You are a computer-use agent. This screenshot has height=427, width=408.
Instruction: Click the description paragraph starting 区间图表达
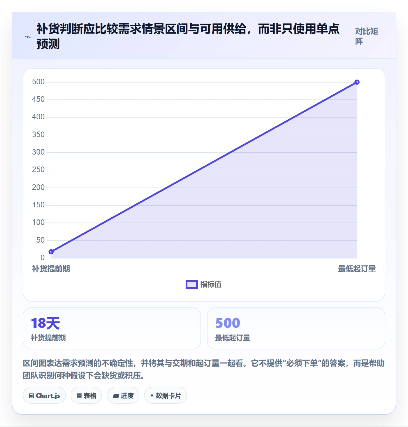pos(204,369)
